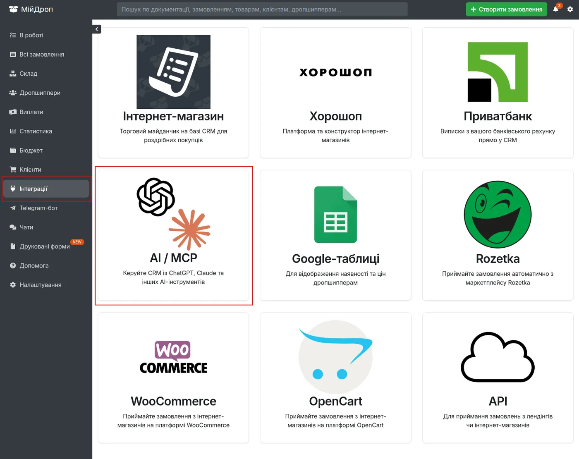579x459 pixels.
Task: Click the Claude starburst logo
Action: coord(190,229)
